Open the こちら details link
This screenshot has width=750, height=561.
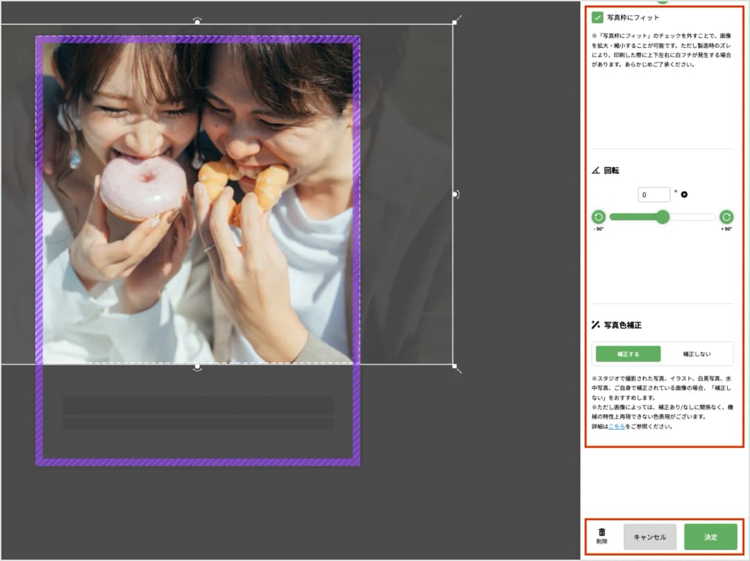pos(617,426)
